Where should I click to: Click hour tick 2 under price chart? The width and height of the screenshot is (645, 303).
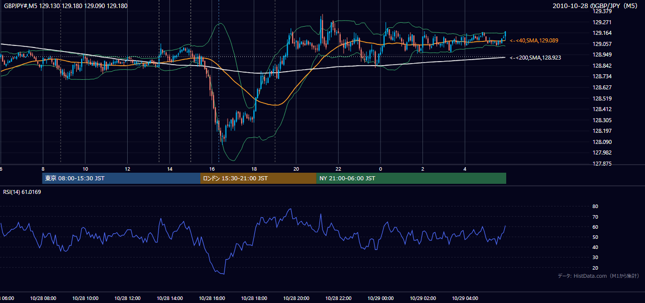[423, 169]
